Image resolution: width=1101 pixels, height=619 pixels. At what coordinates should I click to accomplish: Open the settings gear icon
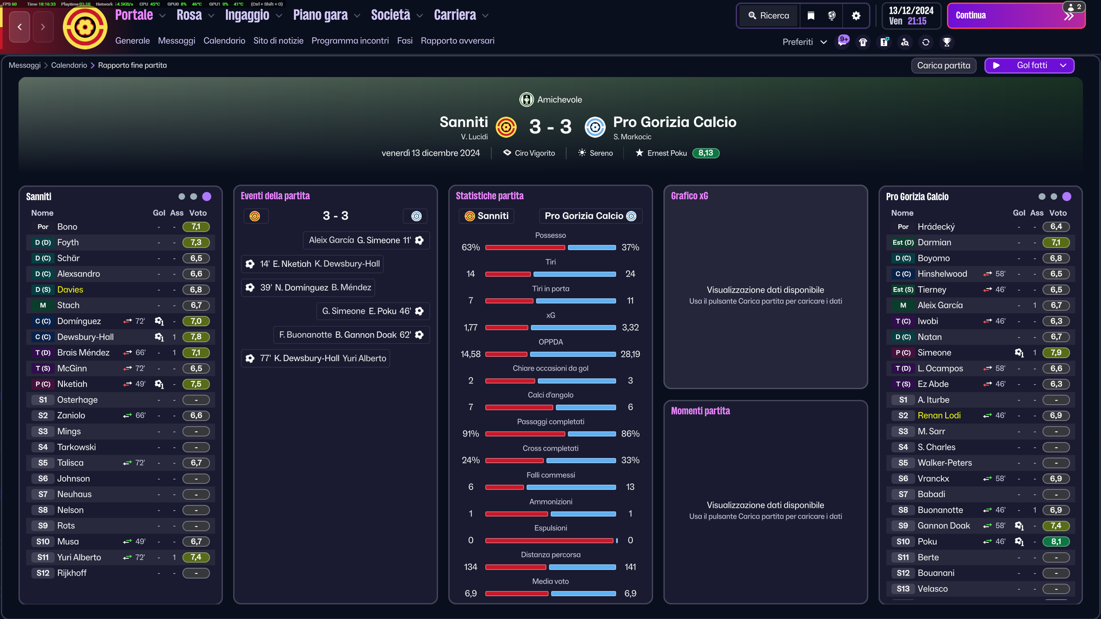click(x=856, y=16)
